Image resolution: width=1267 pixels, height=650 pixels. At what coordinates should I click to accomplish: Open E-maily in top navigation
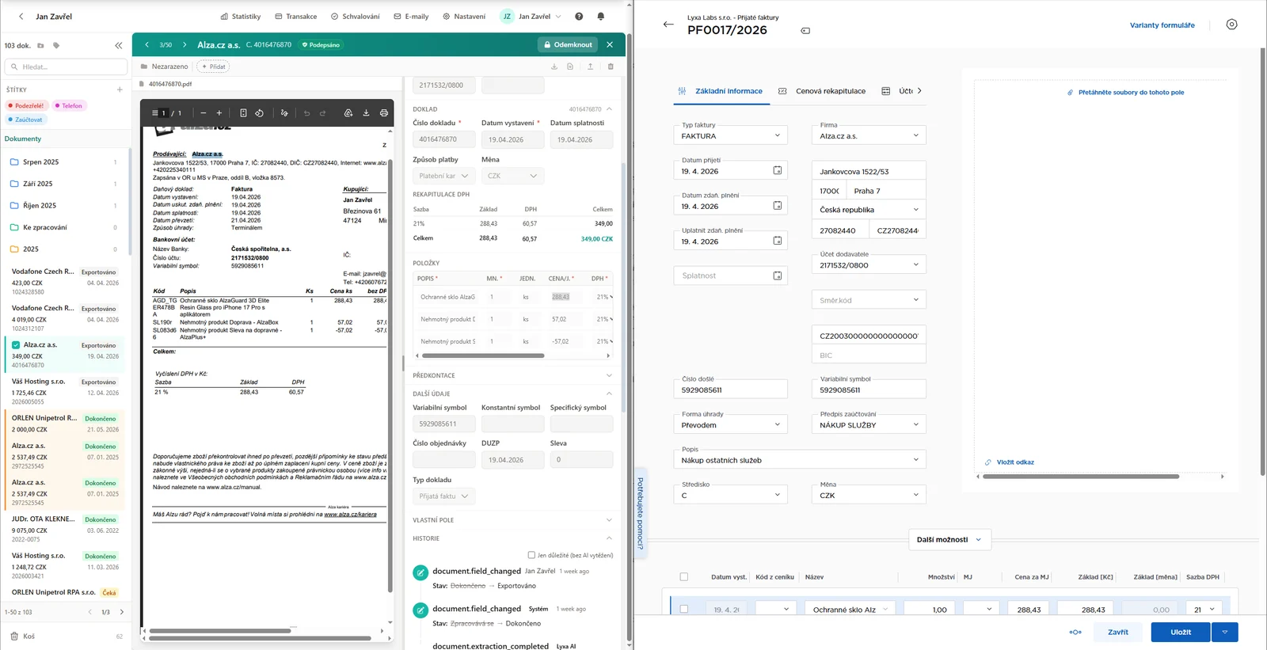(x=411, y=17)
